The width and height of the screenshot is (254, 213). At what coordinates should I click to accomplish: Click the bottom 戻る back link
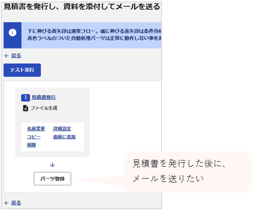pos(16,203)
